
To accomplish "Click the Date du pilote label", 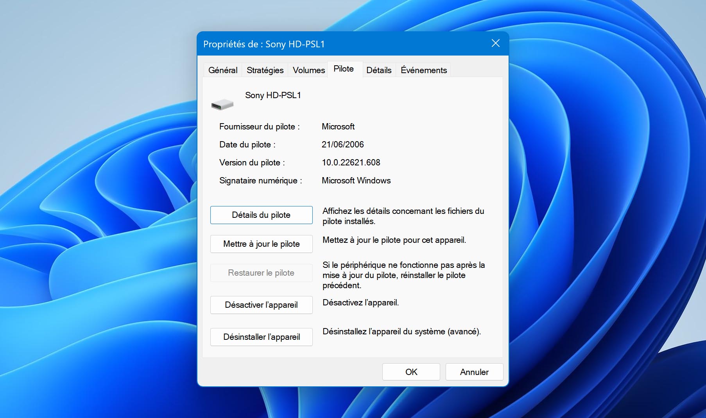I will [x=247, y=145].
